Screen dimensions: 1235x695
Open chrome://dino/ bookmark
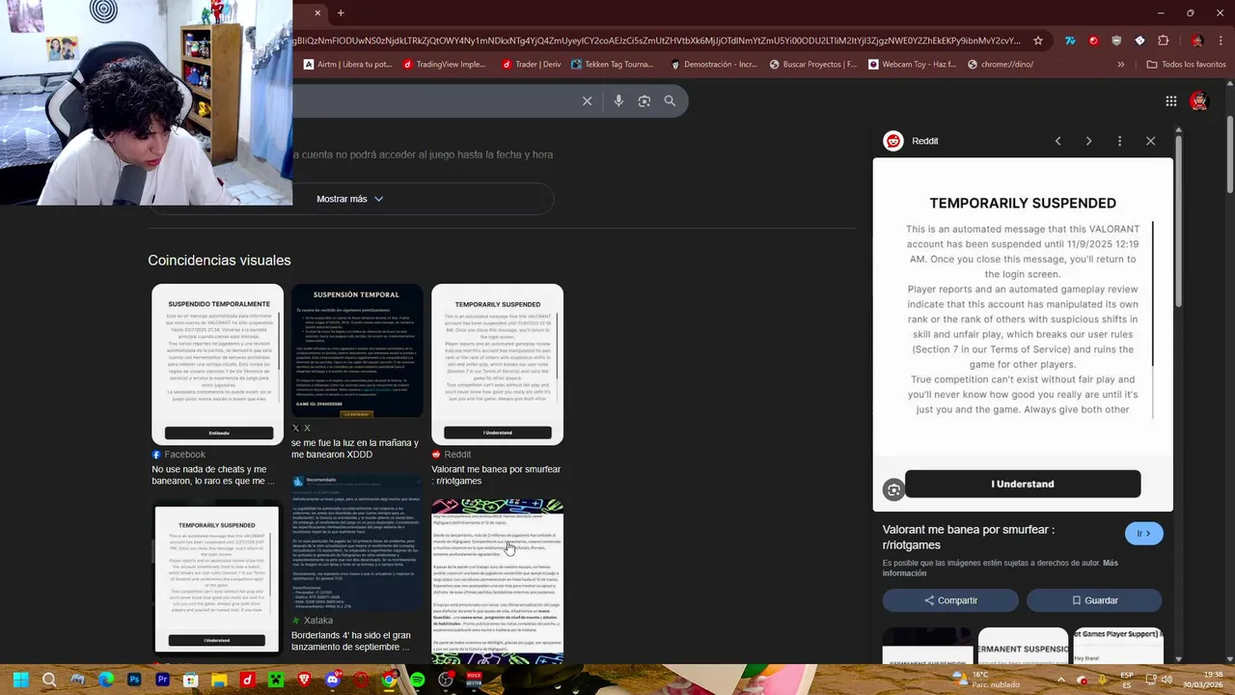click(1000, 65)
